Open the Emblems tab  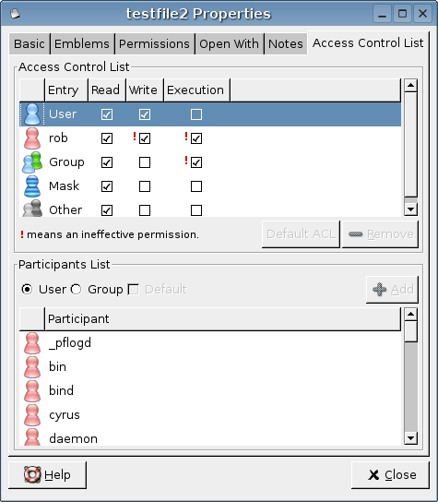(x=82, y=44)
